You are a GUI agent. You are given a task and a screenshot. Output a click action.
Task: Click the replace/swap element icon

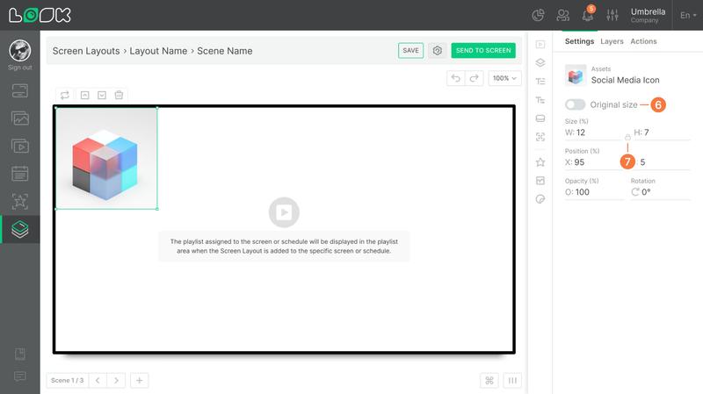tap(64, 95)
